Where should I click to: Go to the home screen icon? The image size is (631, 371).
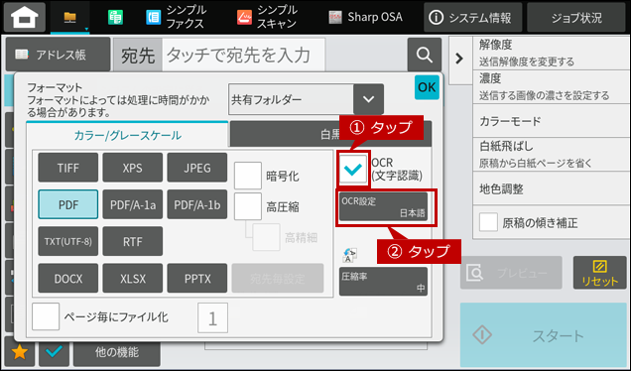point(25,17)
